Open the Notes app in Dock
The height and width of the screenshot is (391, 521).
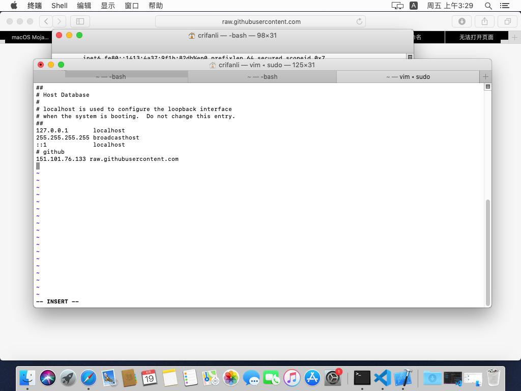(170, 378)
